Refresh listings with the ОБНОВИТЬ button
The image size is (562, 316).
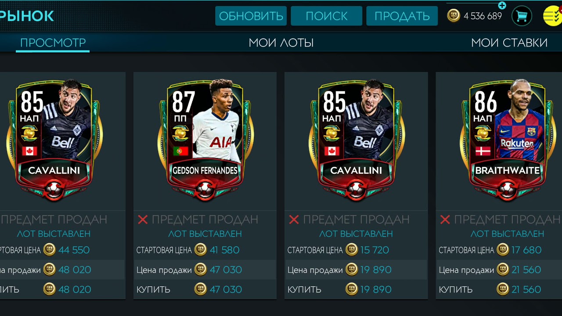(251, 16)
